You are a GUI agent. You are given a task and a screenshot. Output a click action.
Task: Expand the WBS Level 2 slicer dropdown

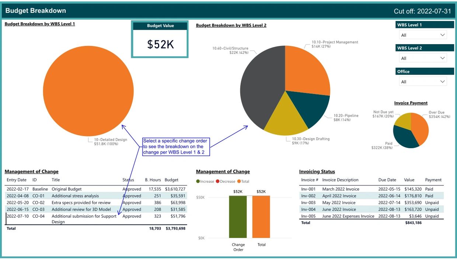(423, 58)
